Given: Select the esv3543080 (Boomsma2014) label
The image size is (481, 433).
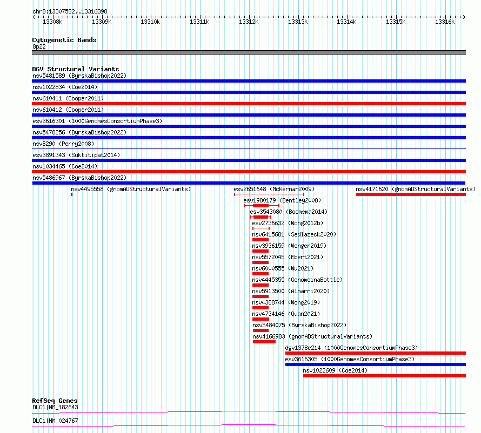Looking at the screenshot, I should (289, 212).
